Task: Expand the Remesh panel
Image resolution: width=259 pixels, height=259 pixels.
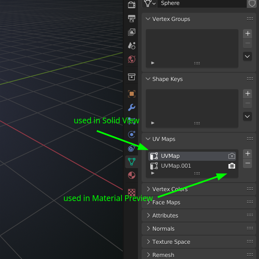Action: point(148,255)
